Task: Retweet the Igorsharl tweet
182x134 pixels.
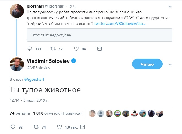Action: [53, 49]
